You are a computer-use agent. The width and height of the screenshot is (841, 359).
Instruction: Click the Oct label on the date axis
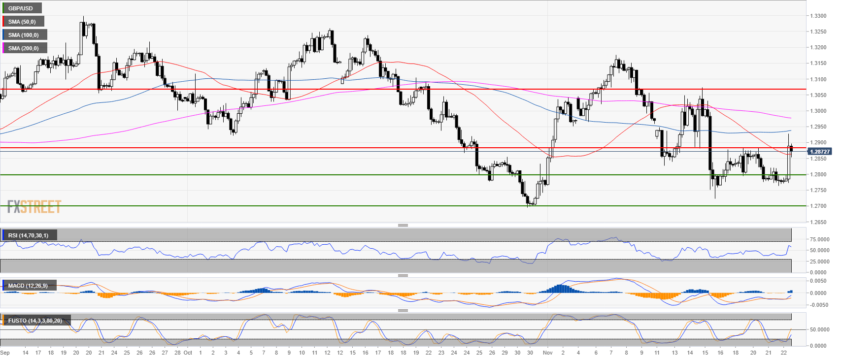tap(188, 353)
